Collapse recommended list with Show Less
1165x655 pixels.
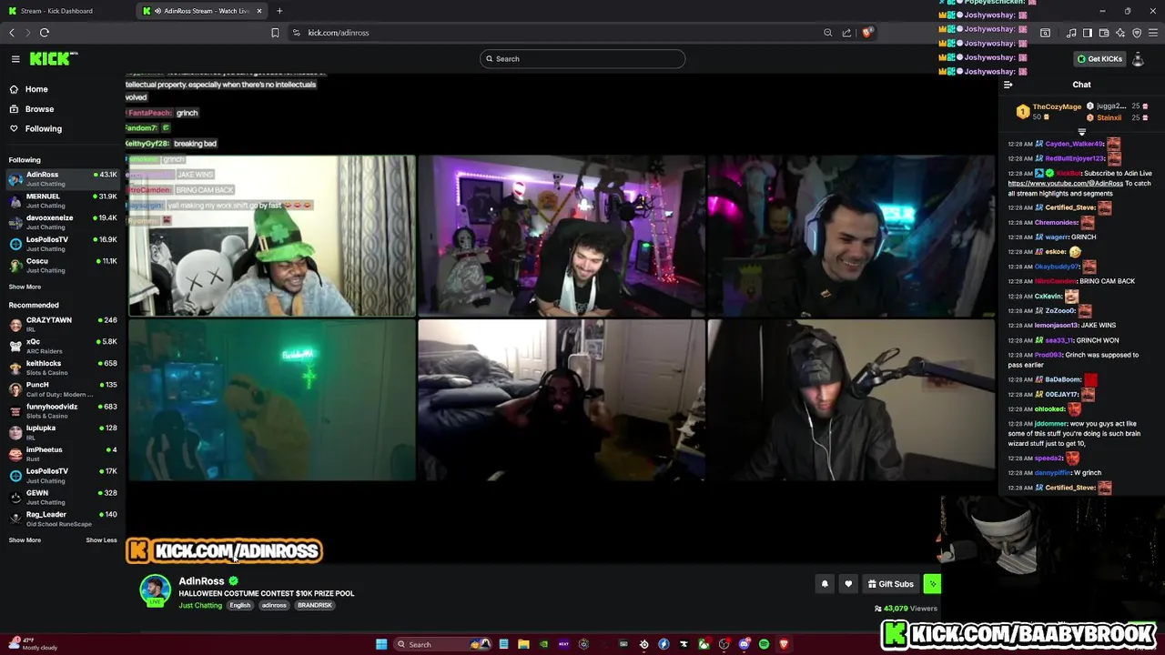click(x=101, y=540)
